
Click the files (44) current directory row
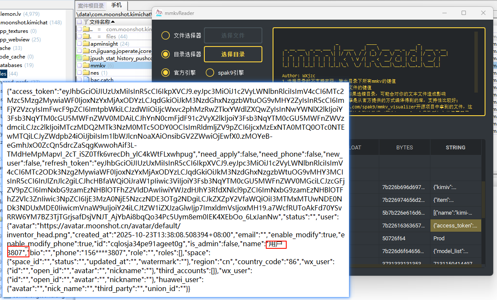pos(114,36)
